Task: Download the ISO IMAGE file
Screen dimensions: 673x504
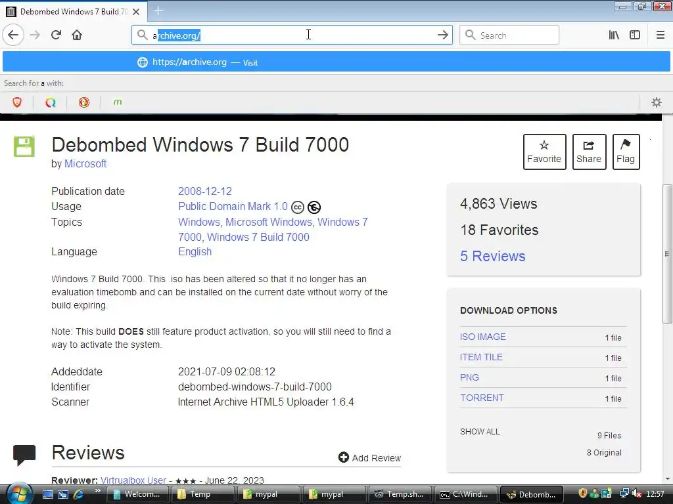Action: pos(483,337)
